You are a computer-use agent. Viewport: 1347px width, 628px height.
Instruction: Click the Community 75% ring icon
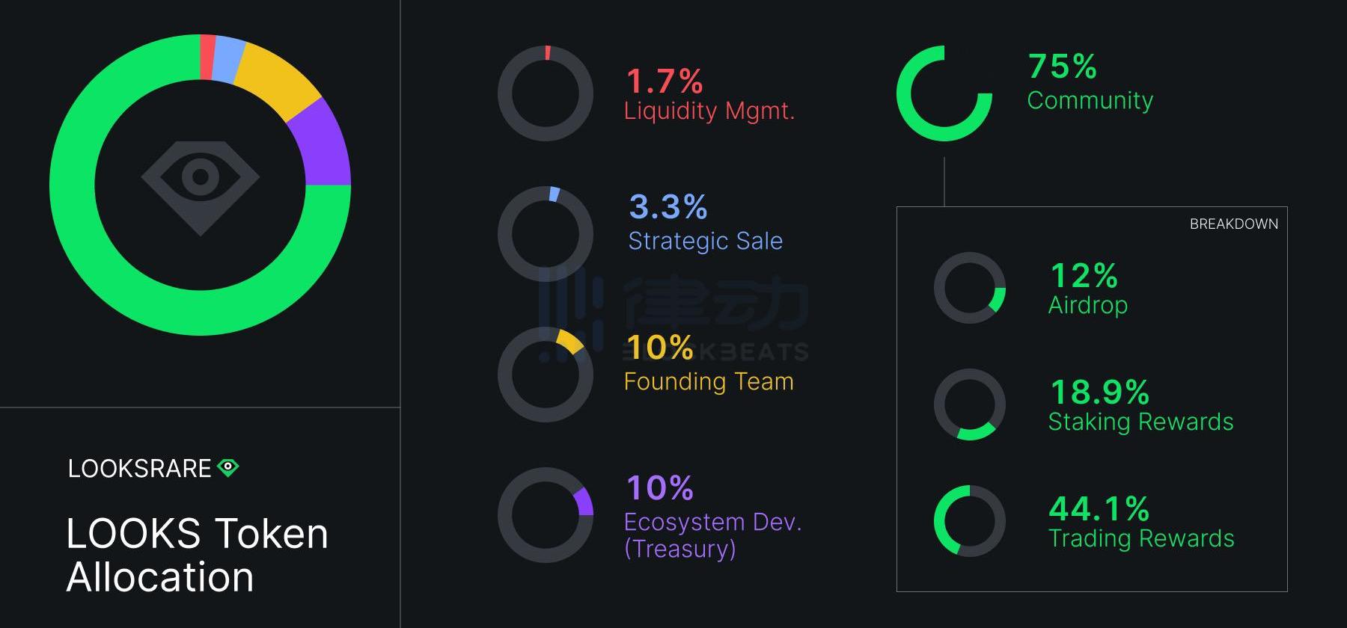click(x=944, y=93)
